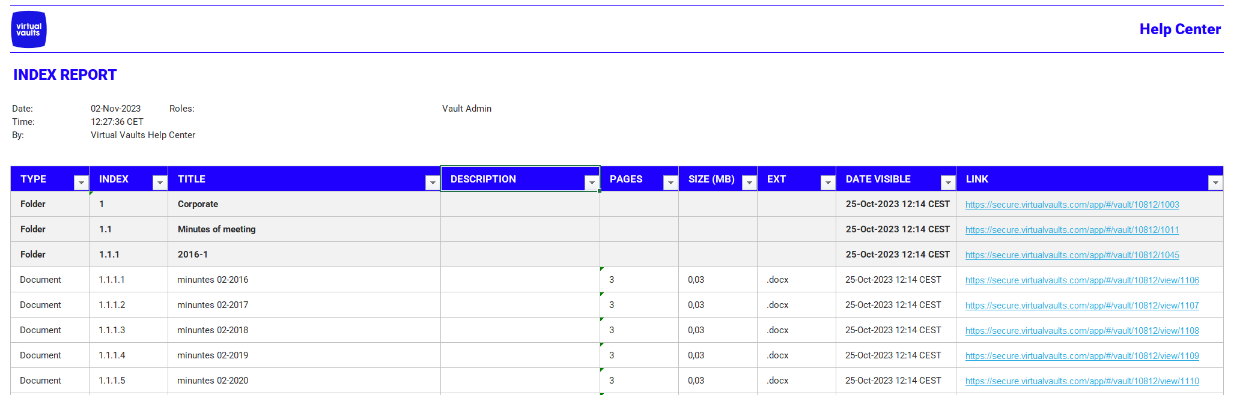The width and height of the screenshot is (1234, 395).
Task: Open the DESCRIPTION column filter dropdown
Action: tap(591, 183)
